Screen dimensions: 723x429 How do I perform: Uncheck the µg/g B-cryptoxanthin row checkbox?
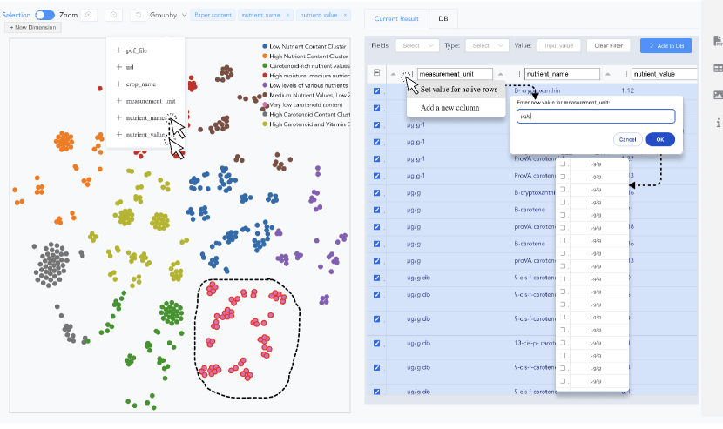(x=376, y=192)
